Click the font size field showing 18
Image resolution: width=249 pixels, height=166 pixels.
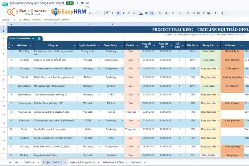point(107,13)
